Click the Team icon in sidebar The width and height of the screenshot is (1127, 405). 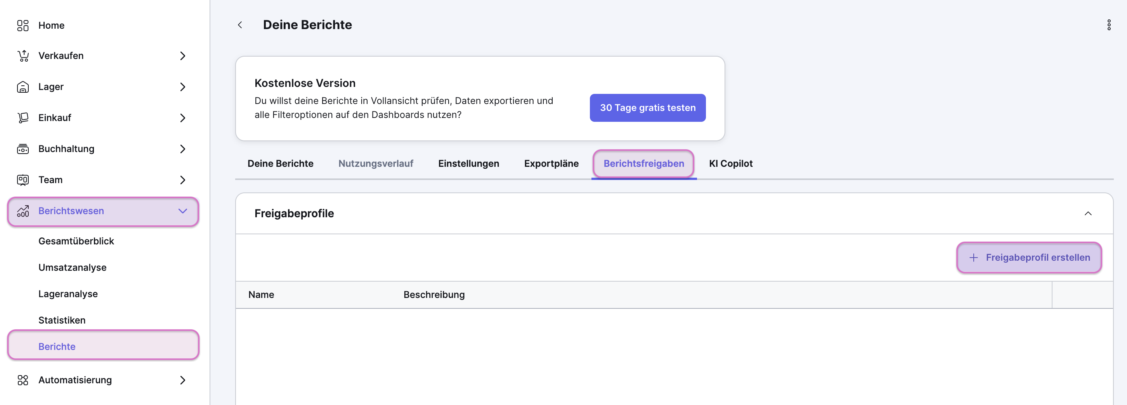(x=23, y=180)
